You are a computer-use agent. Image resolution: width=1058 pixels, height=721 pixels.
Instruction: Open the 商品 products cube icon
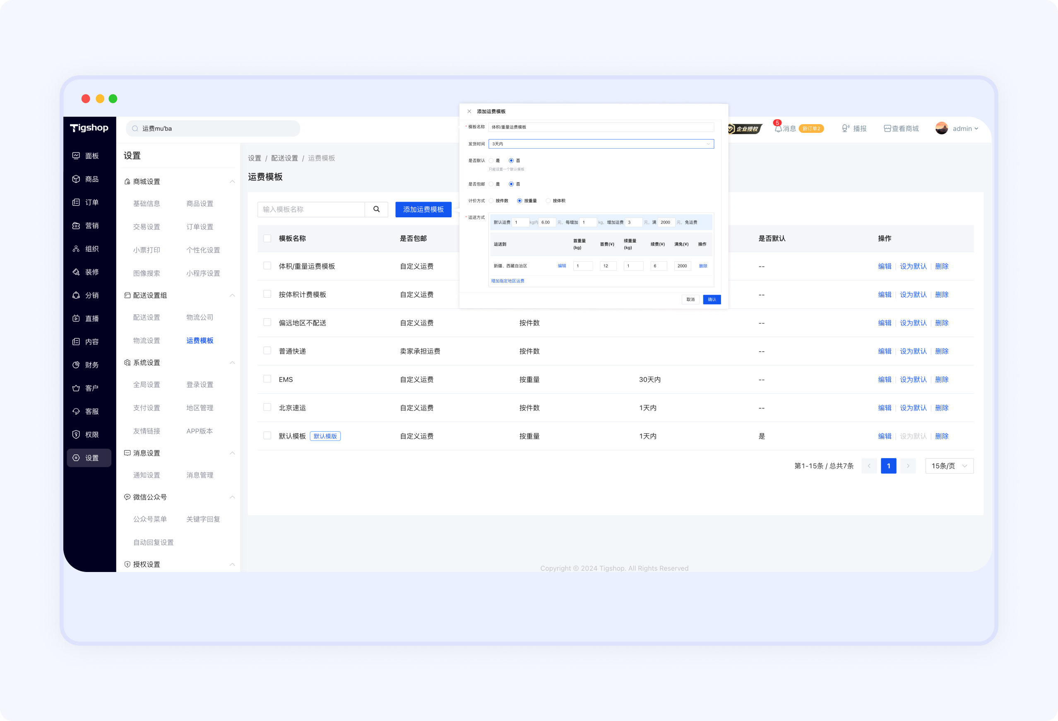(76, 179)
